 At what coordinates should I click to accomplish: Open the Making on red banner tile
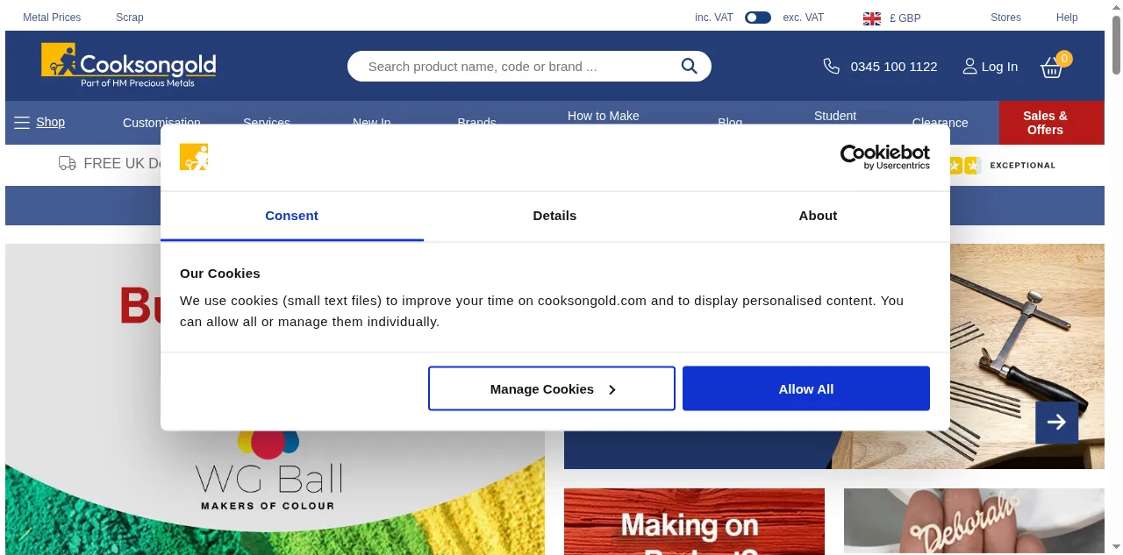(694, 522)
